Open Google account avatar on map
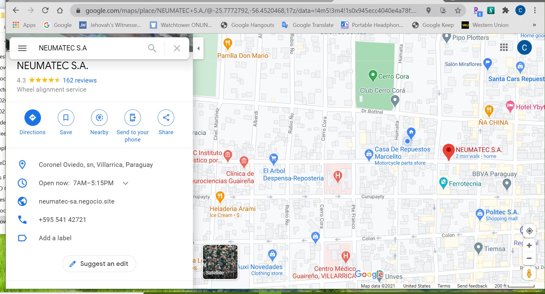Screen dimensions: 545x294 coord(525,47)
